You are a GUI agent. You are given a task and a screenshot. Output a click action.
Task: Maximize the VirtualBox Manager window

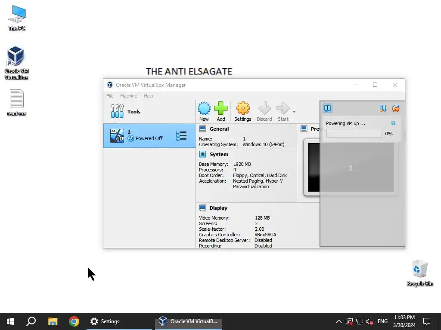(375, 85)
